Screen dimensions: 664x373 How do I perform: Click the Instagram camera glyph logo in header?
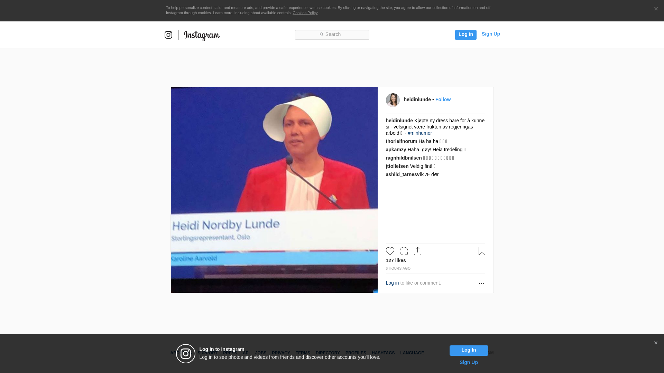click(168, 35)
